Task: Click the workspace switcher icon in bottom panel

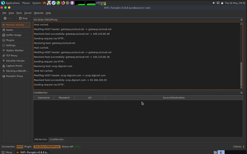Action: (215, 152)
